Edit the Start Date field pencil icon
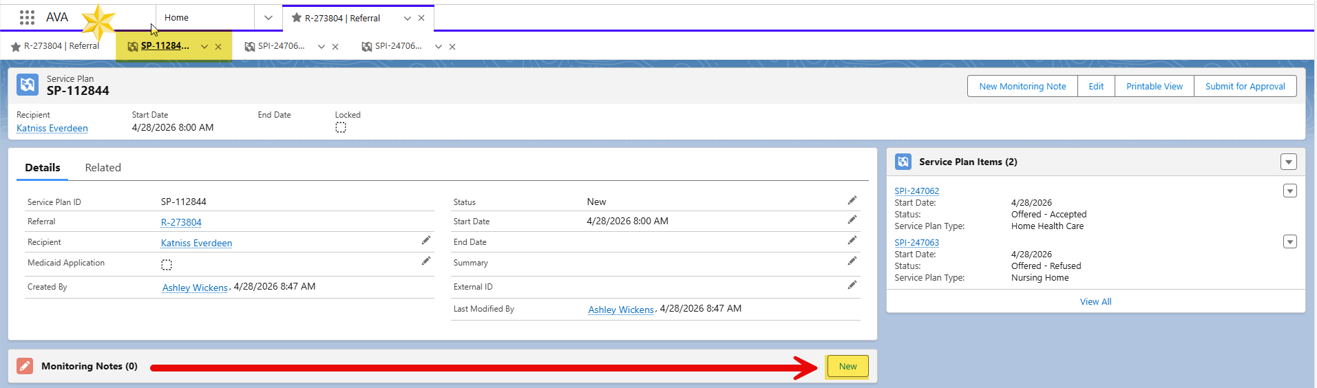 coord(852,219)
